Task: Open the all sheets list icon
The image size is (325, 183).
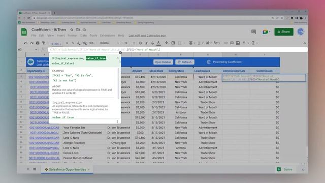Action: 35,169
